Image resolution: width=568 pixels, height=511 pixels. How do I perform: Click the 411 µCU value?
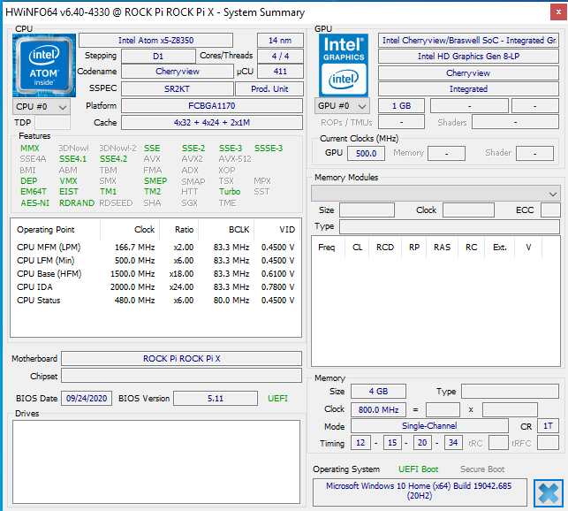280,72
